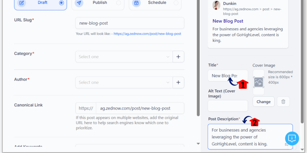Add new author with plus icon
The image size is (307, 153).
178,82
